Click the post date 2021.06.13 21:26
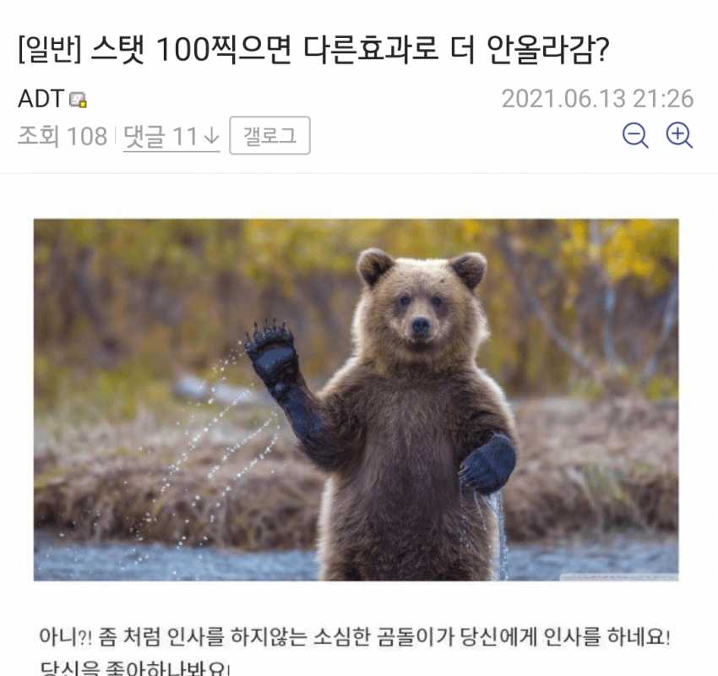Screen dimensions: 718x676 tap(597, 99)
